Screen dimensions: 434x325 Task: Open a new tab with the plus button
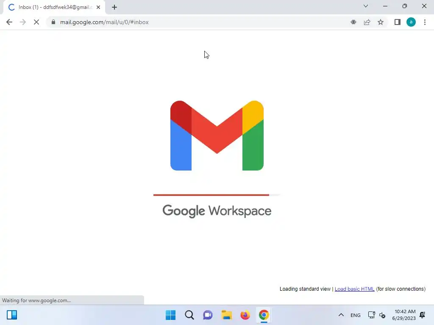[114, 7]
